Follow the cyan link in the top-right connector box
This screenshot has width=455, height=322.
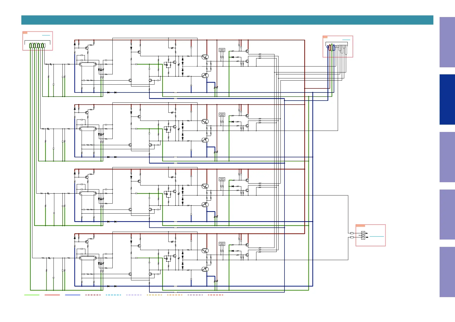[x=346, y=40]
